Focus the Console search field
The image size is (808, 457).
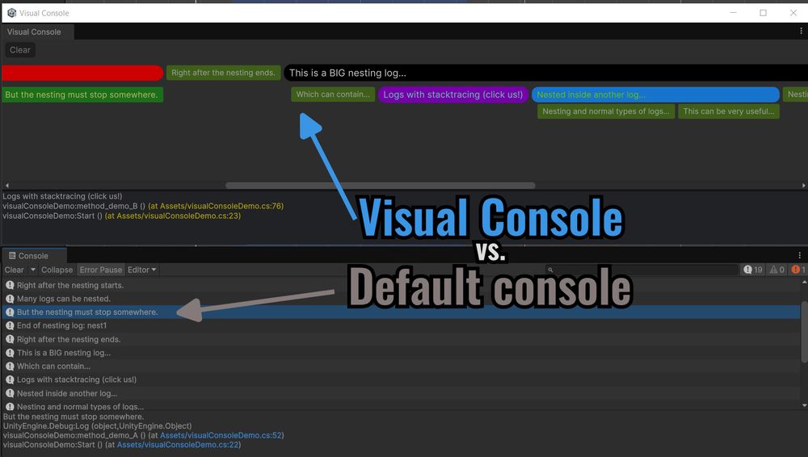tap(642, 270)
